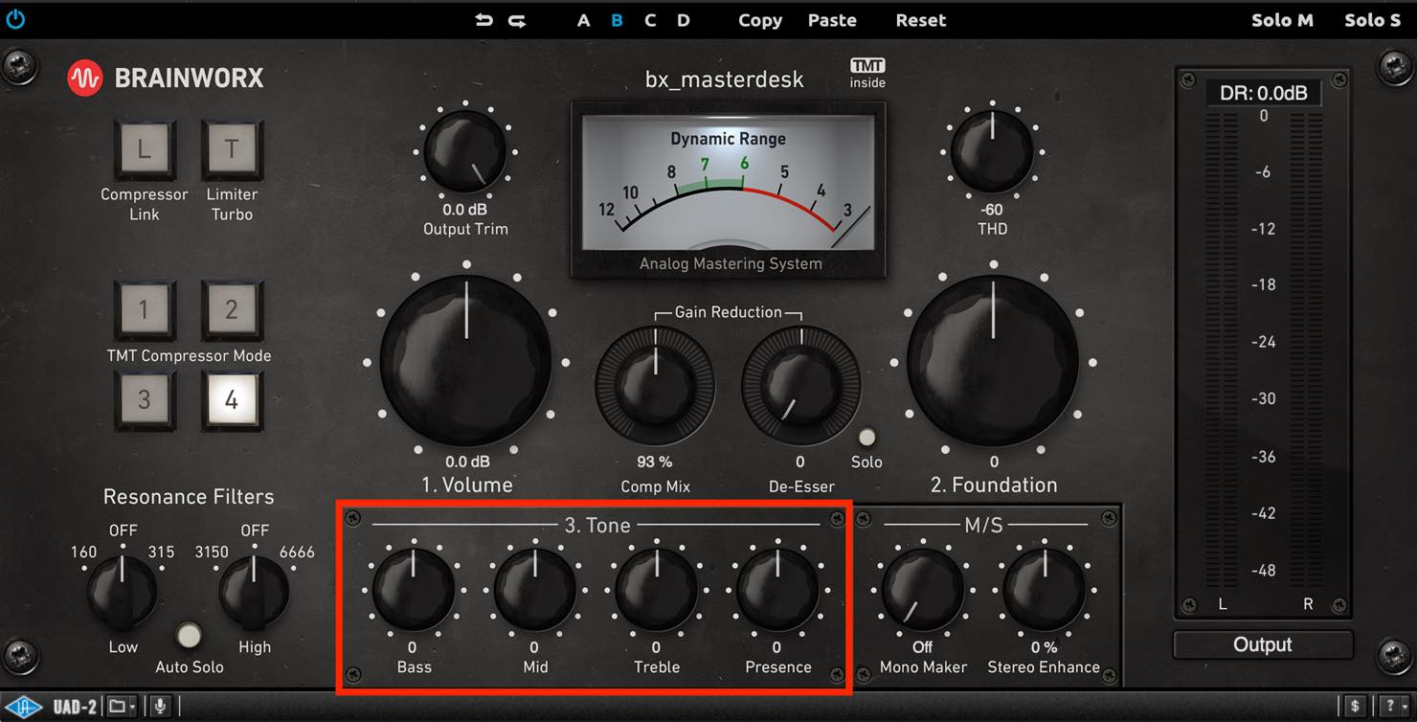Click the De-Esser knob

coord(801,384)
